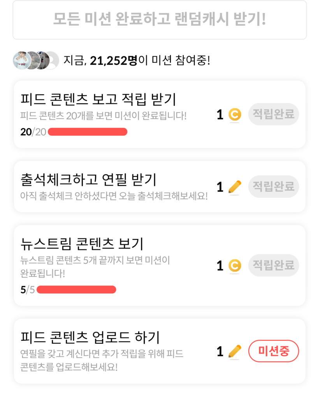Screen dimensions: 323x398
Task: Open the 출석체크하고 연필 받기 mission title
Action: pos(88,180)
